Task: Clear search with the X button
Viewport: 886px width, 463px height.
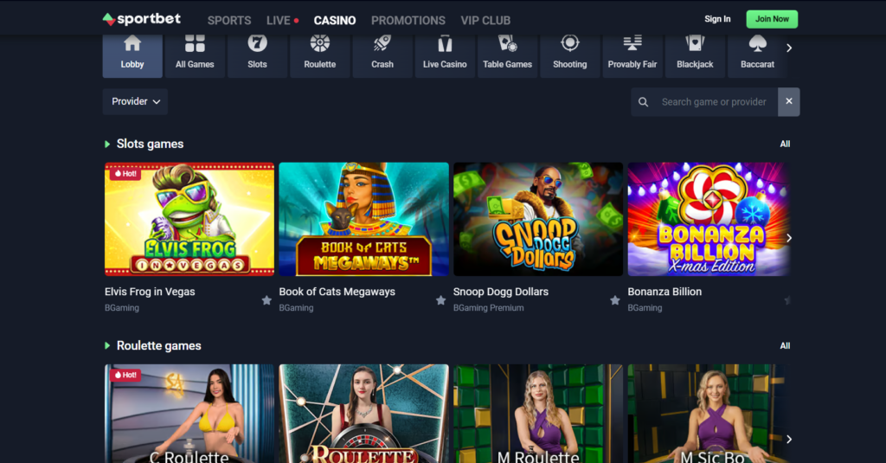Action: (789, 102)
